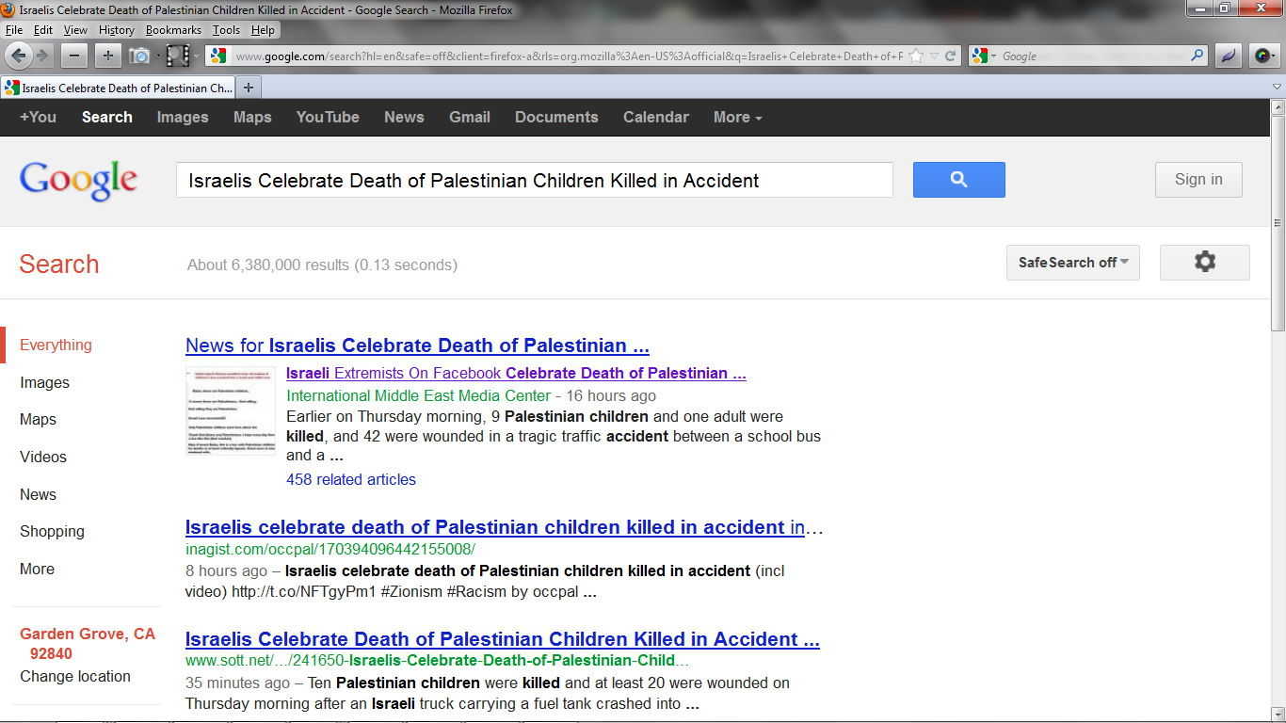1286x723 pixels.
Task: Select Everything in the left sidebar
Action: (56, 345)
